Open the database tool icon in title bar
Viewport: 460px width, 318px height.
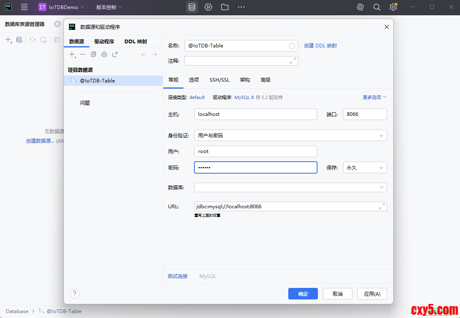pos(191,7)
